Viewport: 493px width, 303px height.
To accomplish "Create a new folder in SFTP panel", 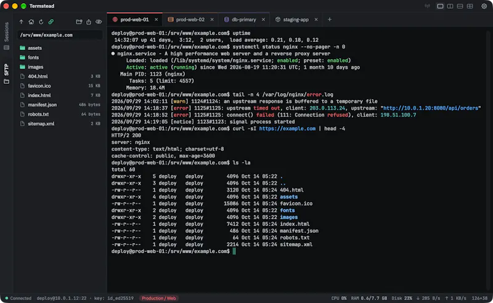I will (x=79, y=22).
